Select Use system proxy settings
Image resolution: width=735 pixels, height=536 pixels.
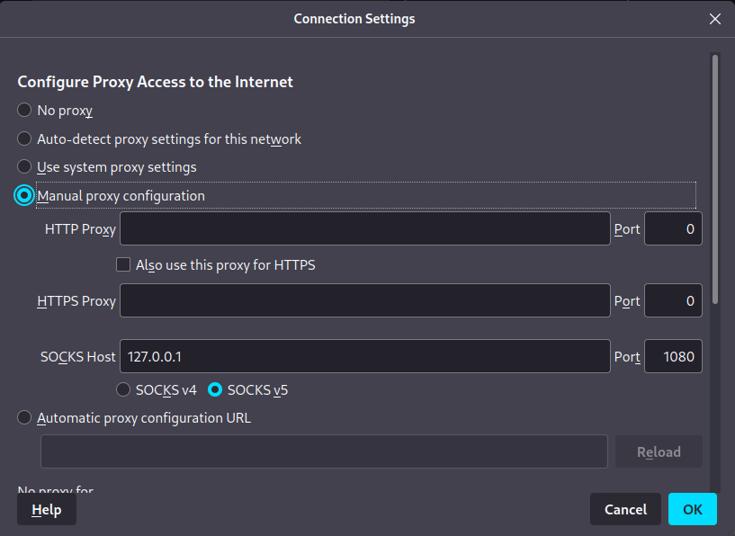[x=24, y=166]
